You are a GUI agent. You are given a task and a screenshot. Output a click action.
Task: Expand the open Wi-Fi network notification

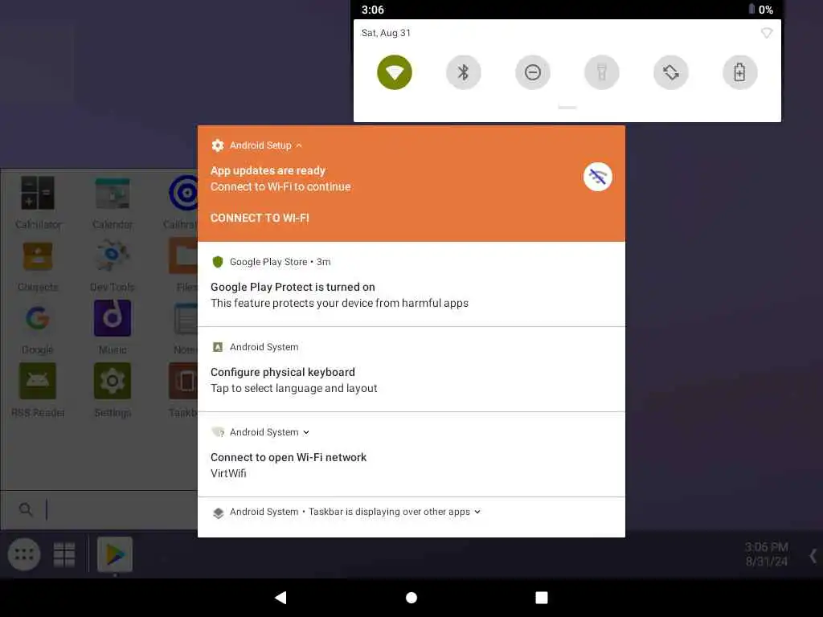(306, 432)
